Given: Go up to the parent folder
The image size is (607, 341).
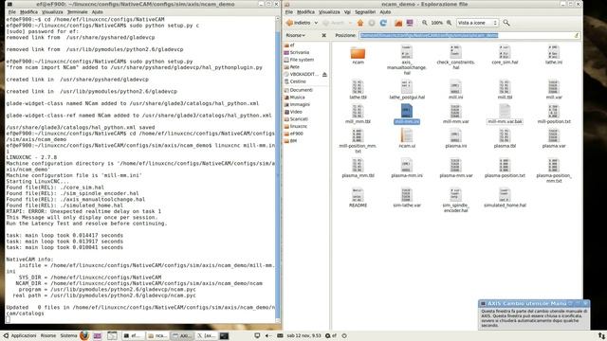Looking at the screenshot, I should click(x=360, y=23).
